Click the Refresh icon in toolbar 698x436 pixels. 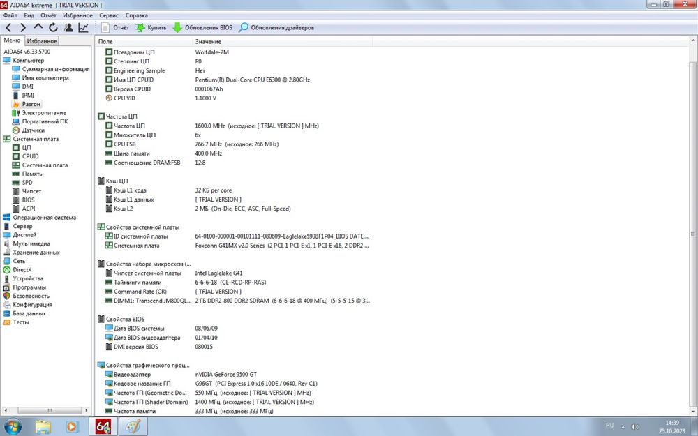[x=53, y=28]
